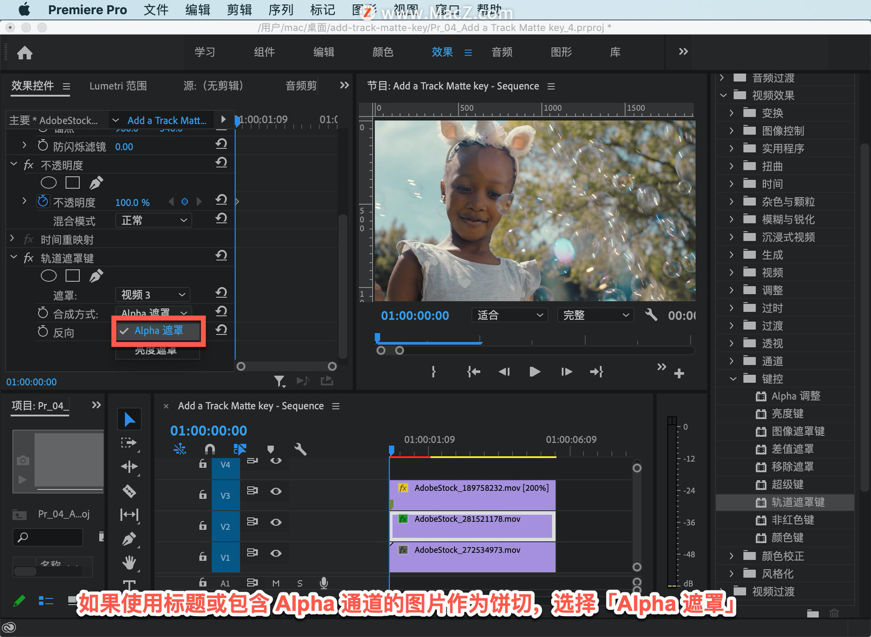This screenshot has height=637, width=871.
Task: Click the Program Monitor playhead on the time ruler
Action: pyautogui.click(x=377, y=338)
